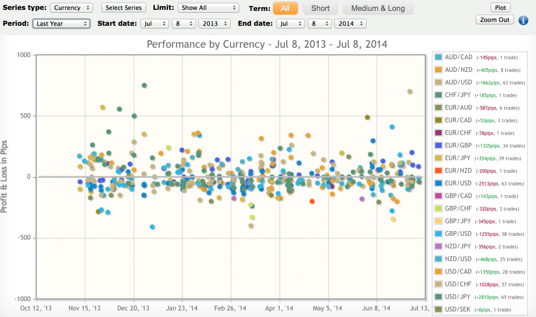Click the NZD/JPY purple legend swatch
The image size is (536, 317).
438,246
